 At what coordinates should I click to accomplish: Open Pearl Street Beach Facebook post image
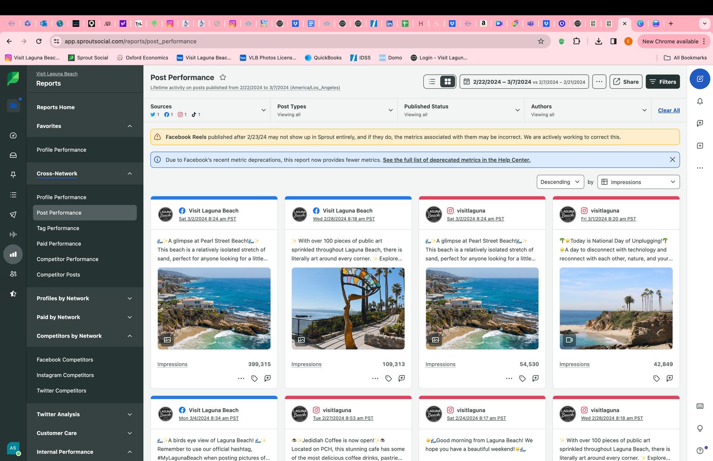point(214,308)
